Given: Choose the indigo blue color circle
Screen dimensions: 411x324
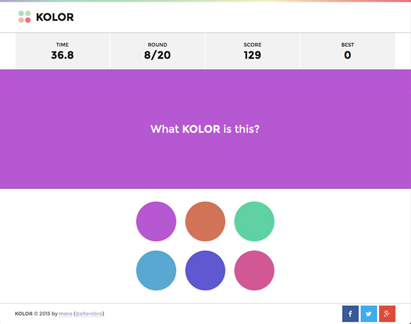Looking at the screenshot, I should pos(205,270).
